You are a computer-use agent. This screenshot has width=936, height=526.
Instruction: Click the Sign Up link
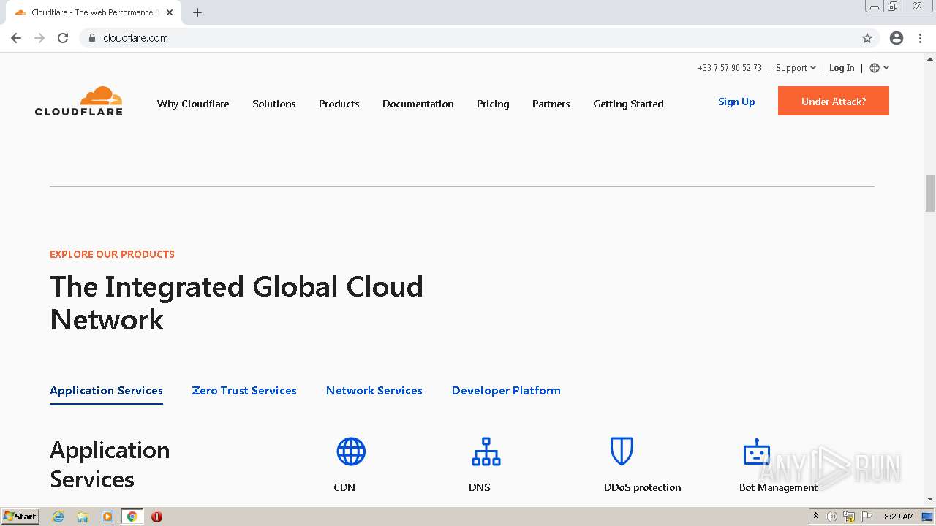736,102
